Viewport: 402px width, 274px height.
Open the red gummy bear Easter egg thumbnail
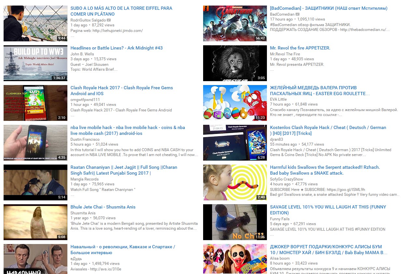pyautogui.click(x=235, y=103)
